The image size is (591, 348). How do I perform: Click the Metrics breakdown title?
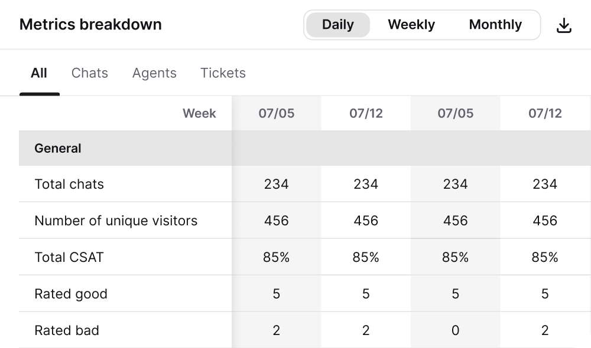pyautogui.click(x=90, y=25)
